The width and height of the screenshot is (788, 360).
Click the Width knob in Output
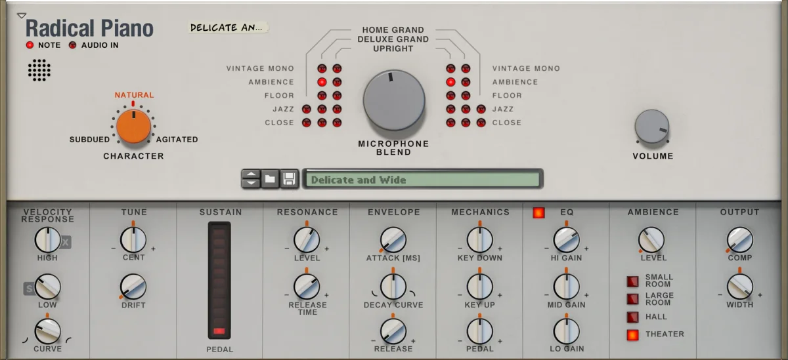740,287
